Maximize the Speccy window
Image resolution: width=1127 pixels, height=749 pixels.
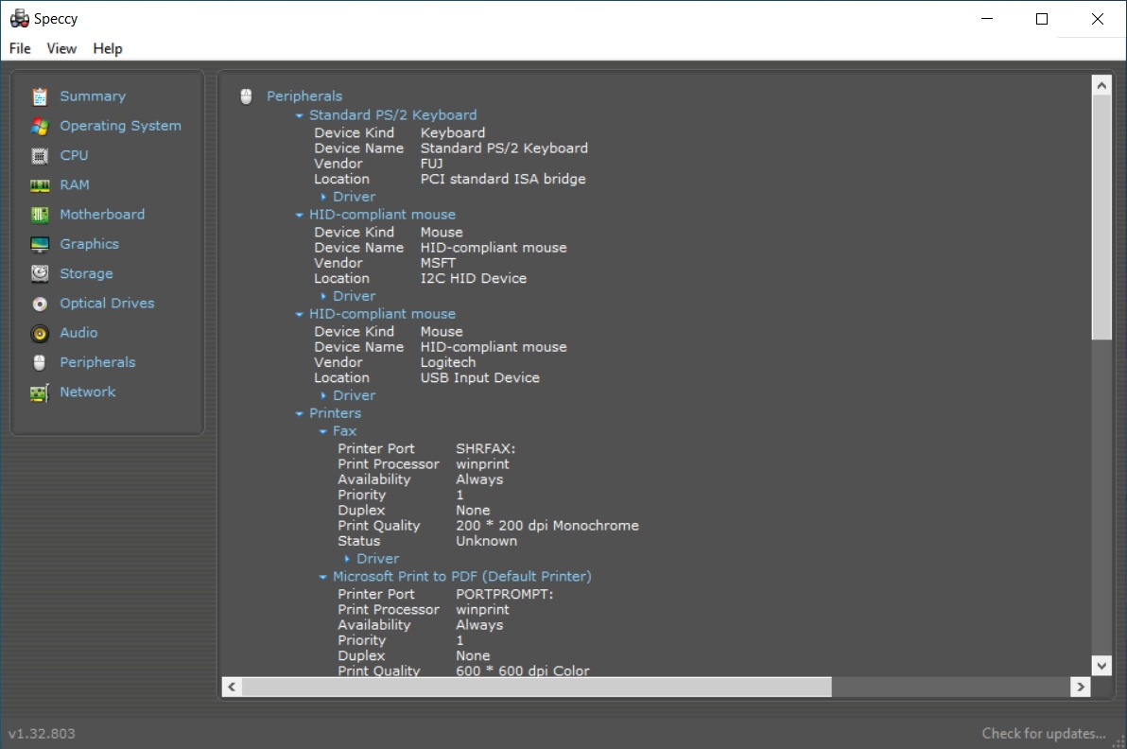pos(1042,19)
